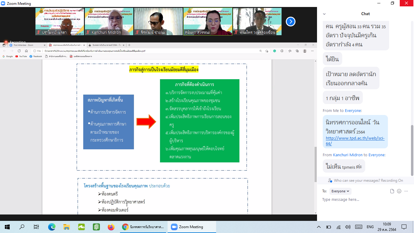The height and width of the screenshot is (233, 414).
Task: Select the ปราโมทย์ มูกดา video thumbnail
Action: click(59, 22)
